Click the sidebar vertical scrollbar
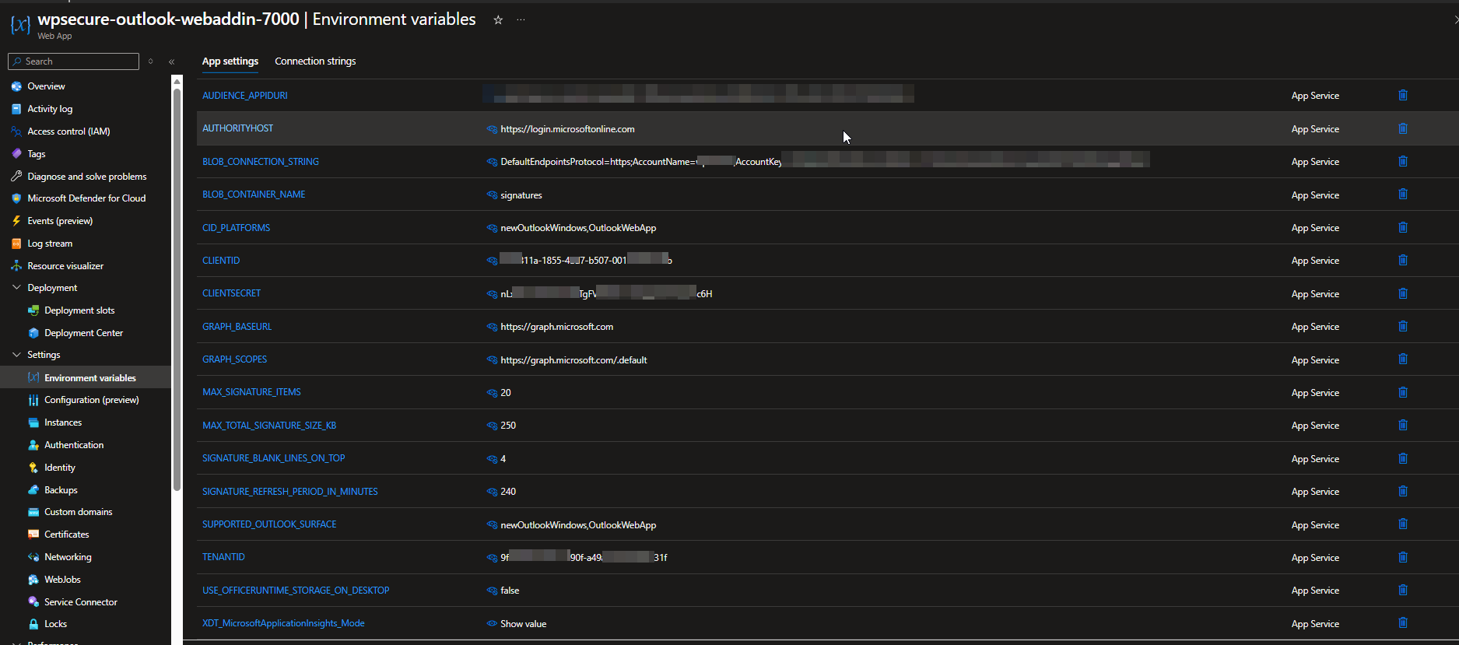 click(177, 288)
